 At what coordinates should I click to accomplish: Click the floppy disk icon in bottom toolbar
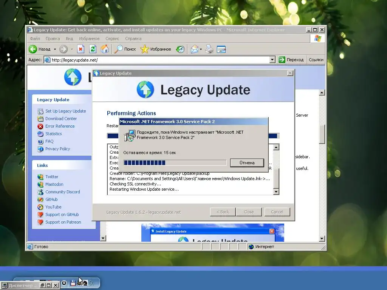pos(73,283)
